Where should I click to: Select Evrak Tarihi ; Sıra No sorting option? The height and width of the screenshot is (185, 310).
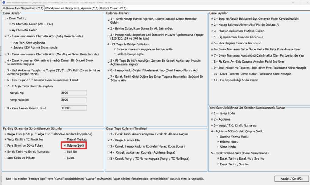[218, 164]
